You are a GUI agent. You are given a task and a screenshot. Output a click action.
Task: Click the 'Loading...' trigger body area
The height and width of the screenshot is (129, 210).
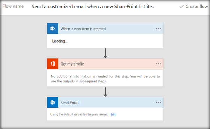(105, 41)
